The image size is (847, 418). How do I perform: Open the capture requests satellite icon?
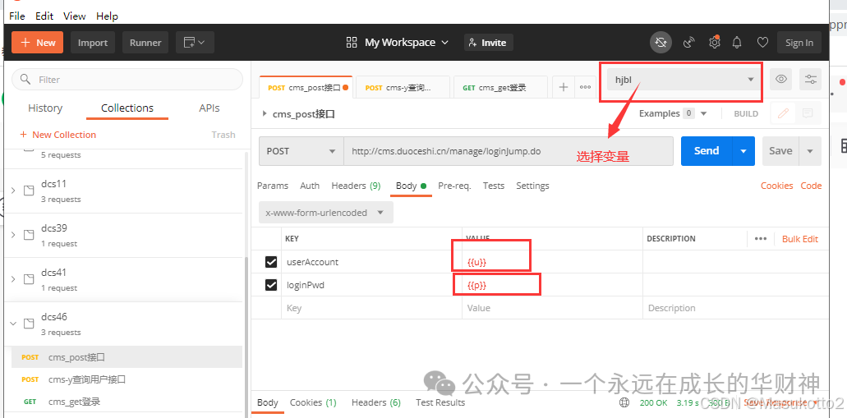click(x=688, y=42)
